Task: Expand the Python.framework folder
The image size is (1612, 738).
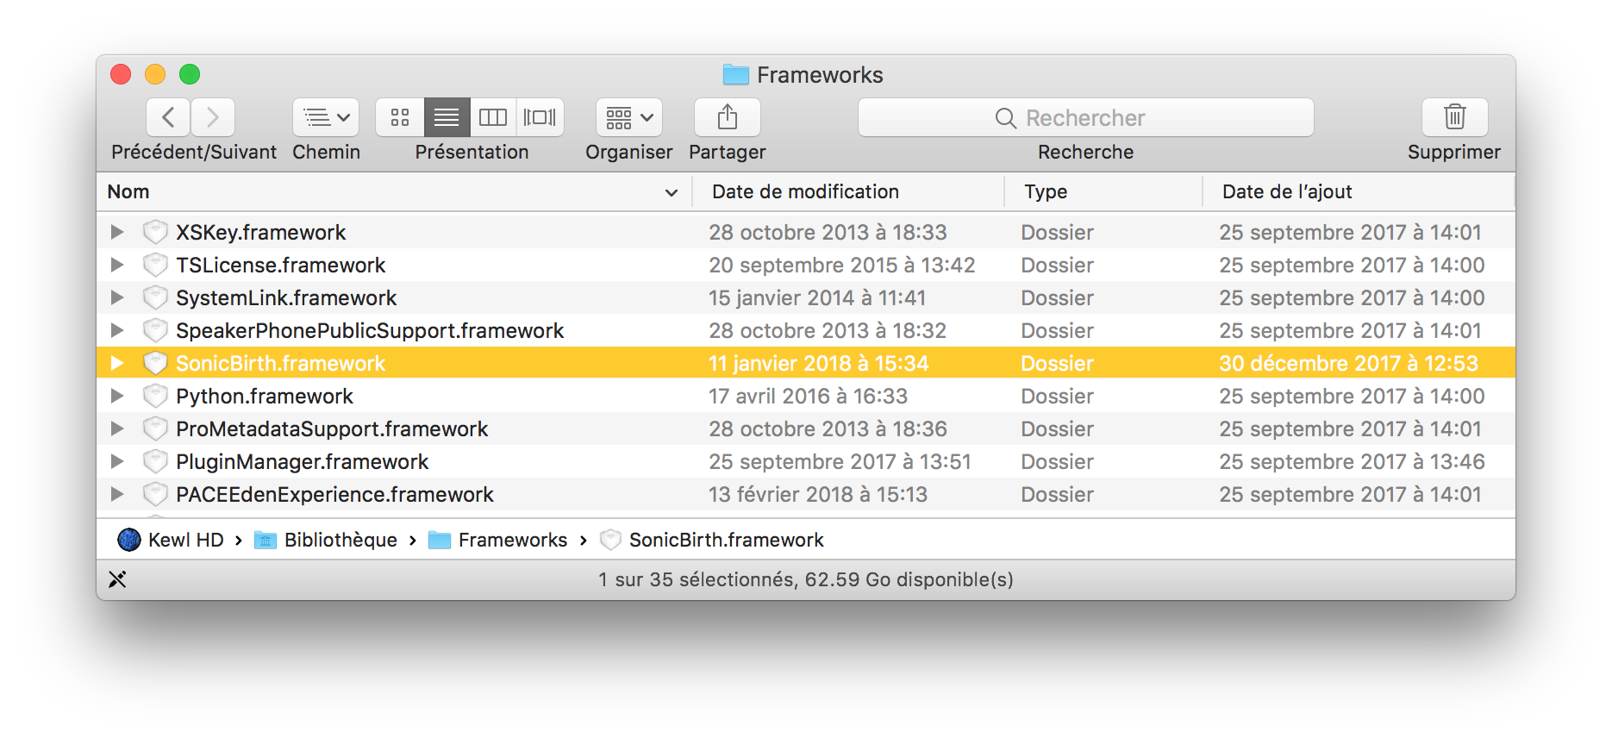Action: coord(117,396)
